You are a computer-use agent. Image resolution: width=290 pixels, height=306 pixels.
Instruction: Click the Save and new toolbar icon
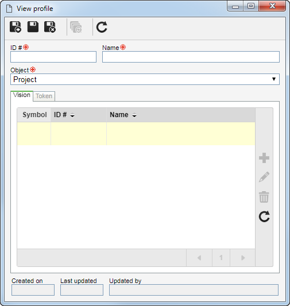[x=16, y=27]
